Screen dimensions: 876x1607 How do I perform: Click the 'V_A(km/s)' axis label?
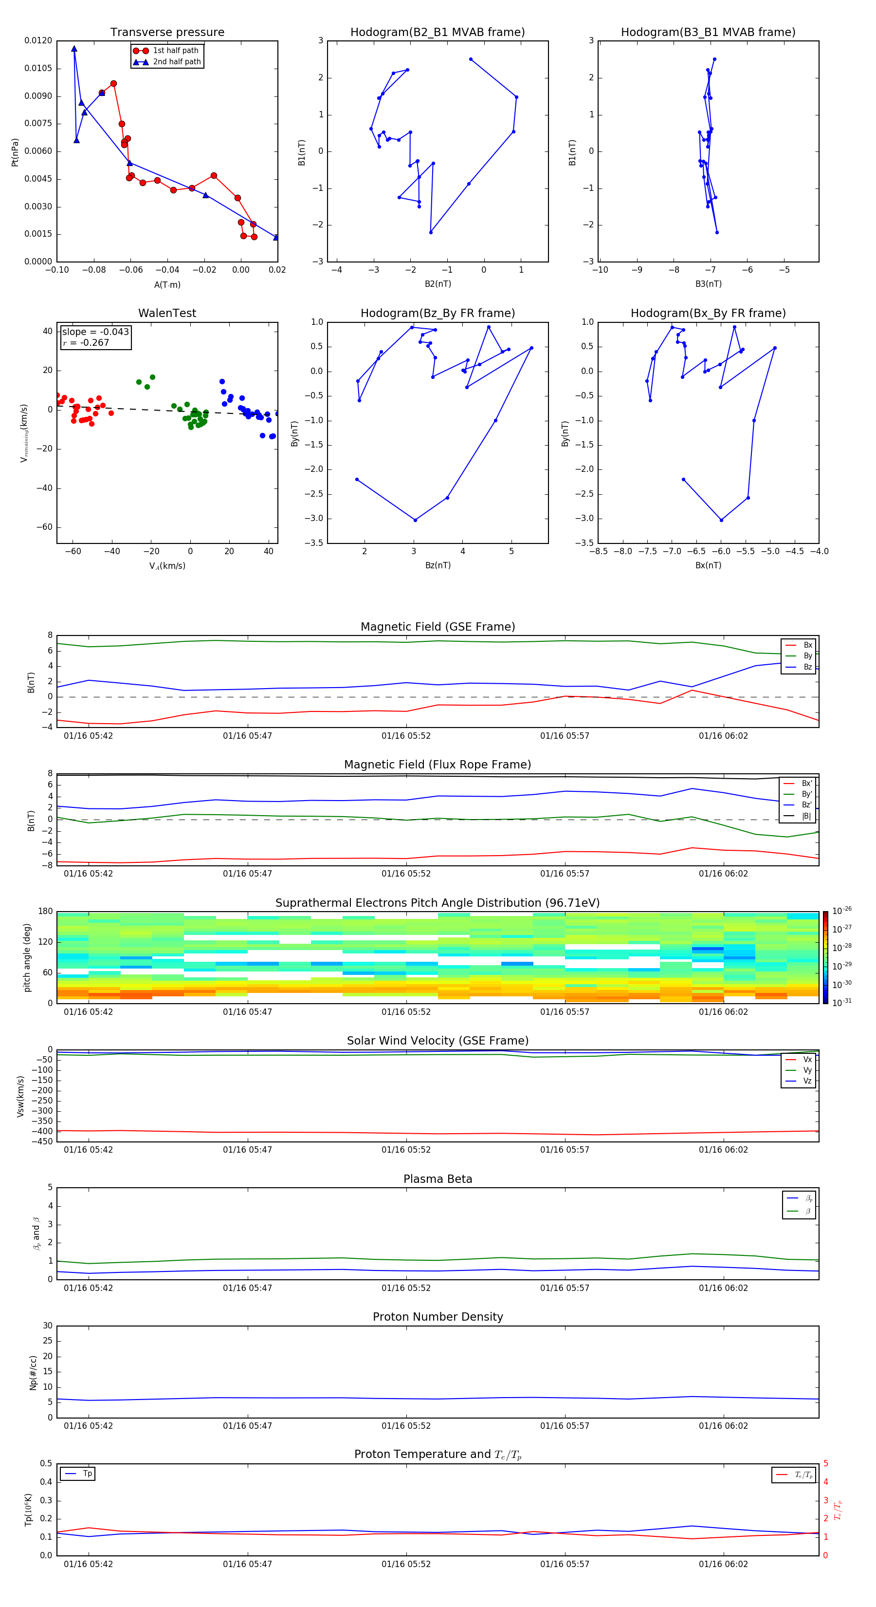167,566
